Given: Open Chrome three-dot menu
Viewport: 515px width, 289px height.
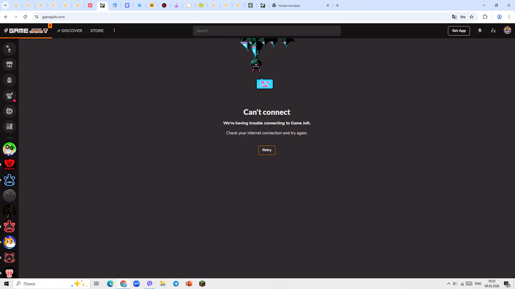Looking at the screenshot, I should point(509,17).
